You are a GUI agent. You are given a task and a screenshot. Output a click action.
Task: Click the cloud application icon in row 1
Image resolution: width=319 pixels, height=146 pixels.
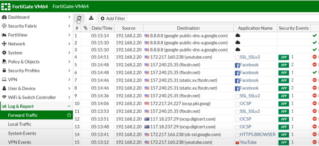238,36
